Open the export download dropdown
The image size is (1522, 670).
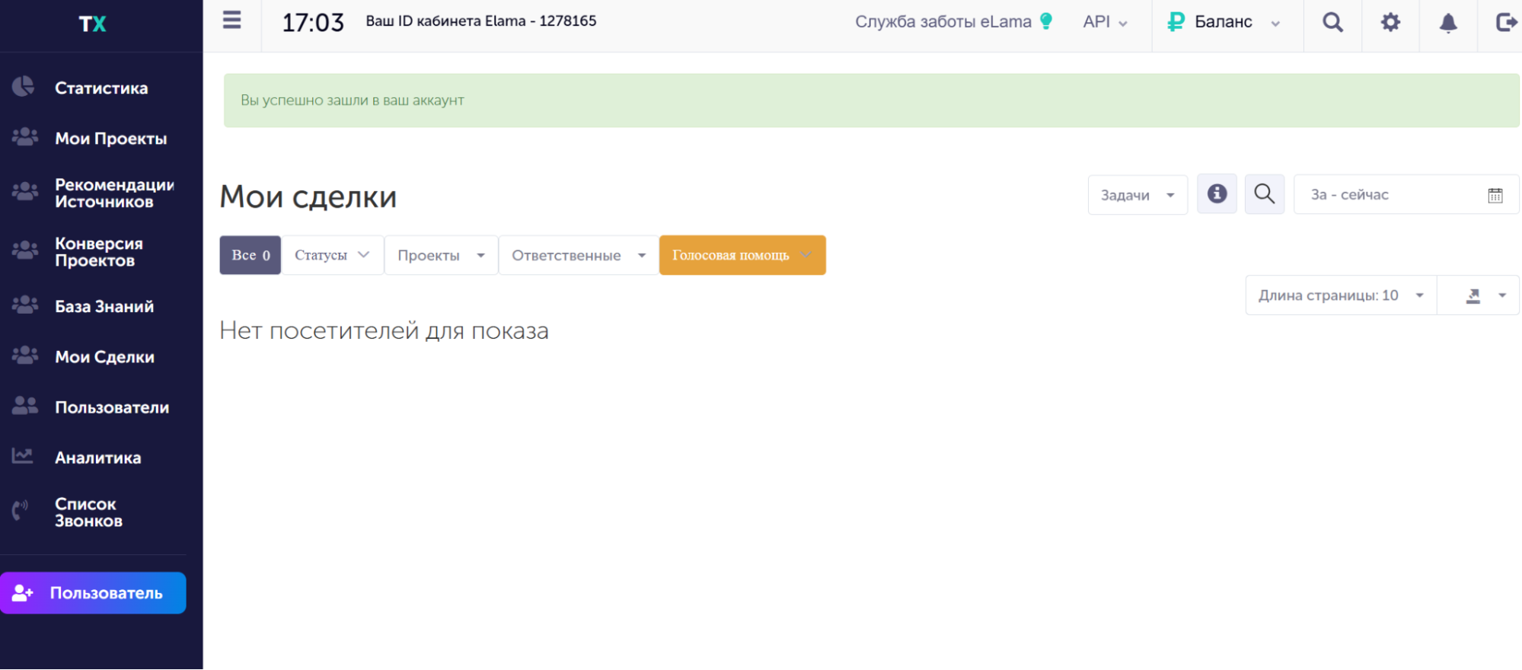pos(1485,295)
